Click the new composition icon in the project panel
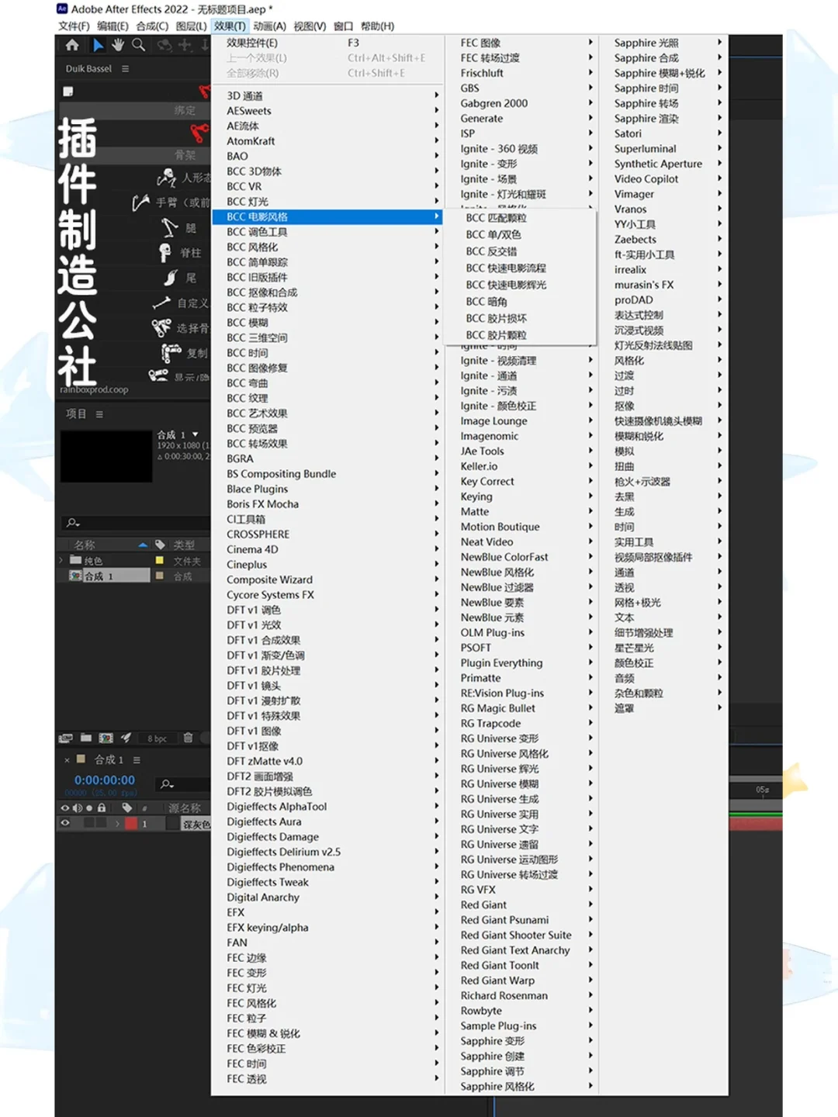 (x=106, y=738)
